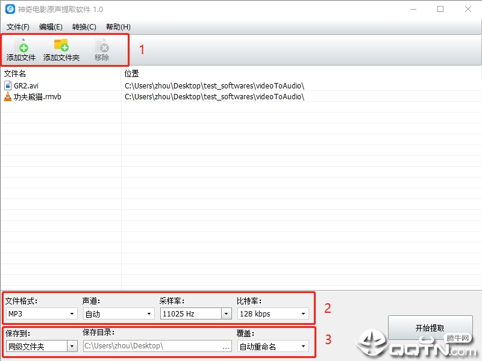Click the location path of GR2.avi
482x361 pixels.
[214, 85]
